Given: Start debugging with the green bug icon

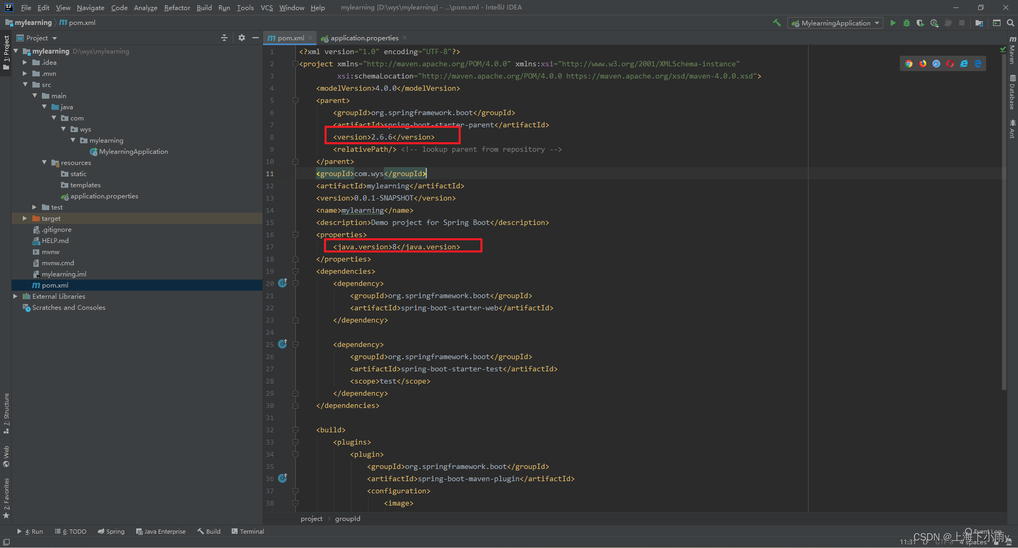Looking at the screenshot, I should click(907, 23).
